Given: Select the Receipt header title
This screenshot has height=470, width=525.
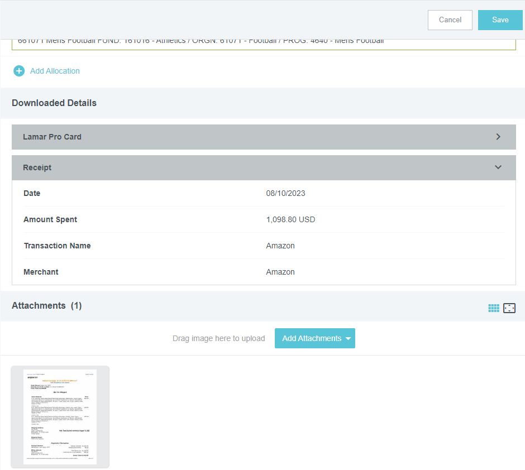Looking at the screenshot, I should tap(37, 167).
